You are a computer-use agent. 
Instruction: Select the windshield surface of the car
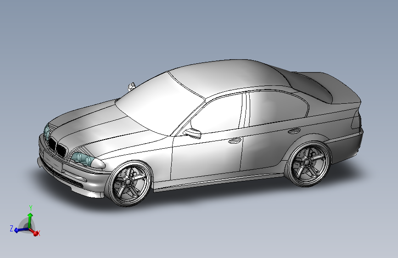point(160,104)
